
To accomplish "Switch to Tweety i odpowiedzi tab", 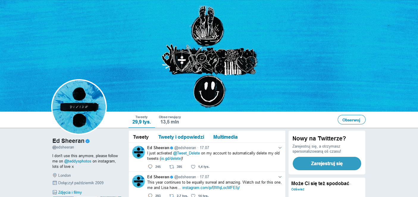I will 181,137.
